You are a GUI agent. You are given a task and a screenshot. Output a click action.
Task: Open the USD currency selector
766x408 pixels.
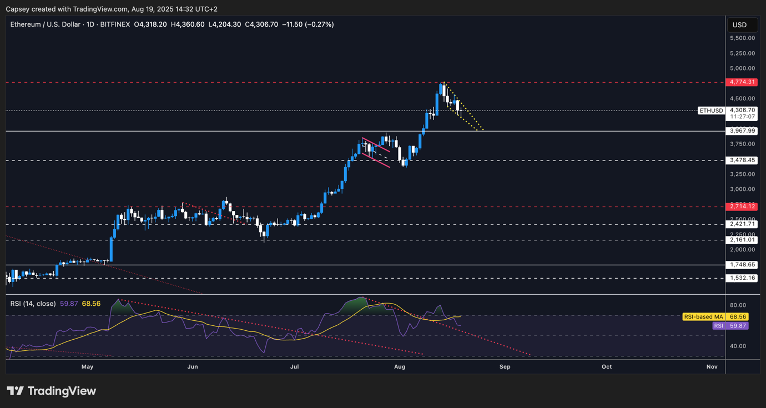point(739,25)
